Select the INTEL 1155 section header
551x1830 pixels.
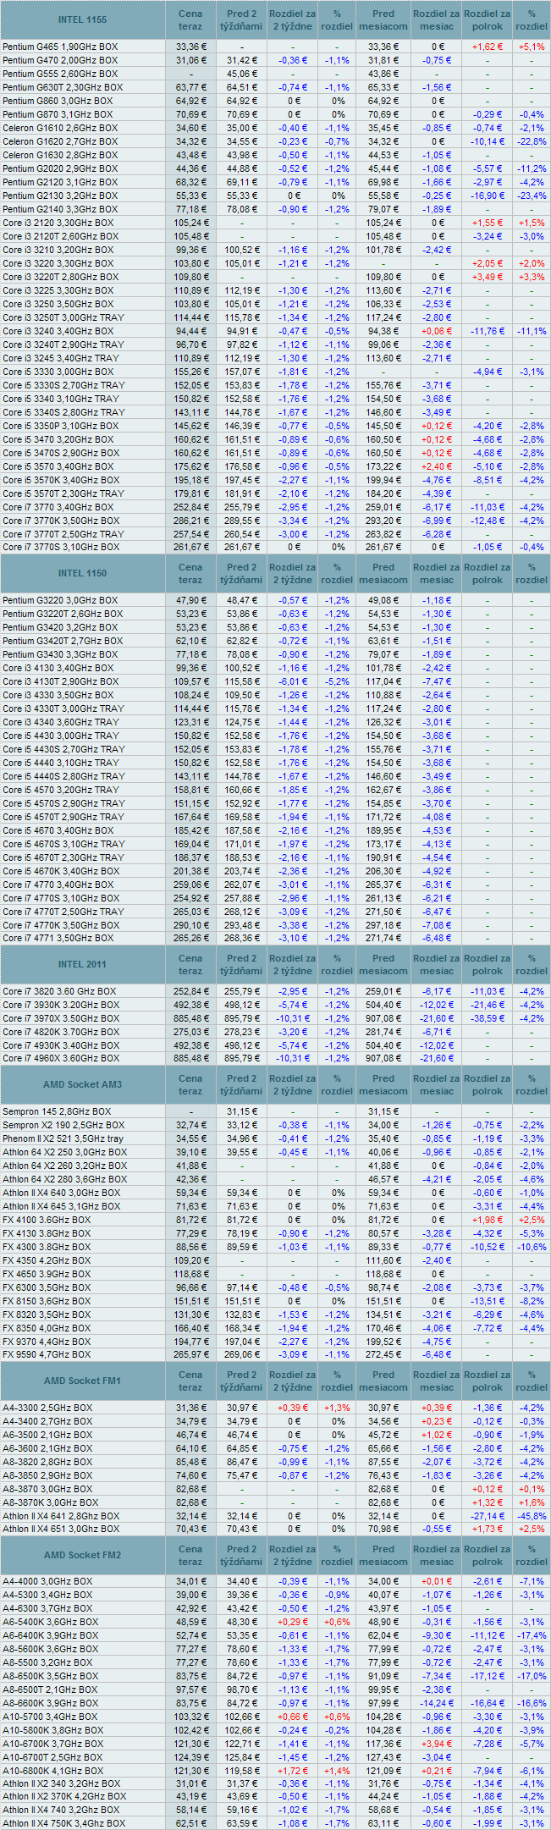pyautogui.click(x=83, y=19)
